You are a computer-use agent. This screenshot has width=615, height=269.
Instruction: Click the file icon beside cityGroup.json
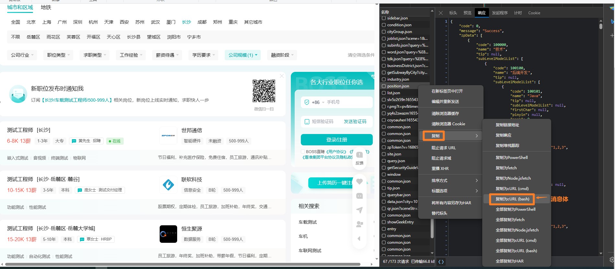(x=384, y=32)
